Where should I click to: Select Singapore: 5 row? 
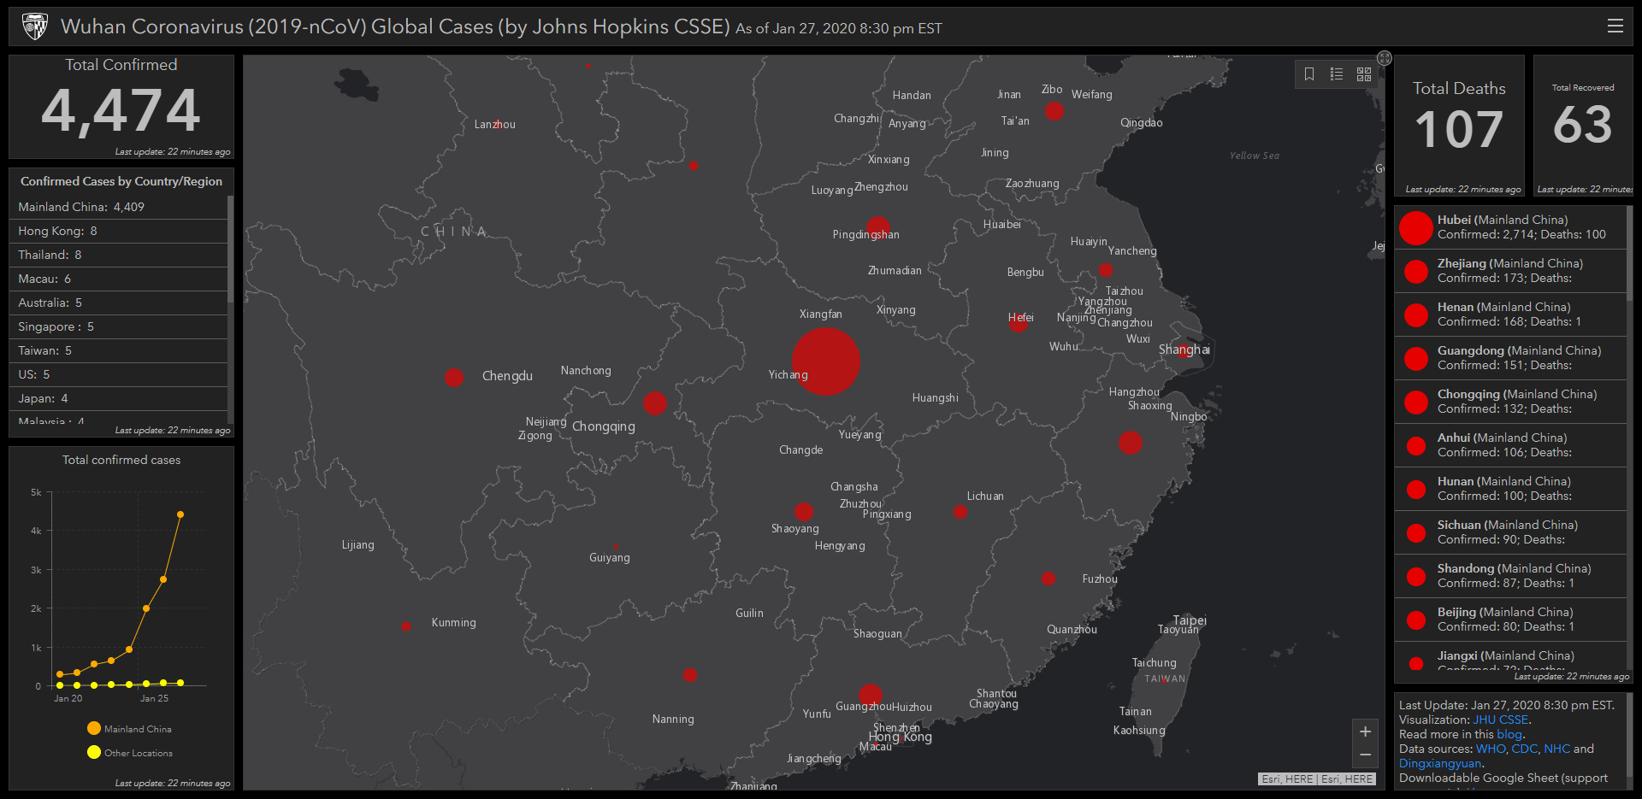(x=118, y=326)
